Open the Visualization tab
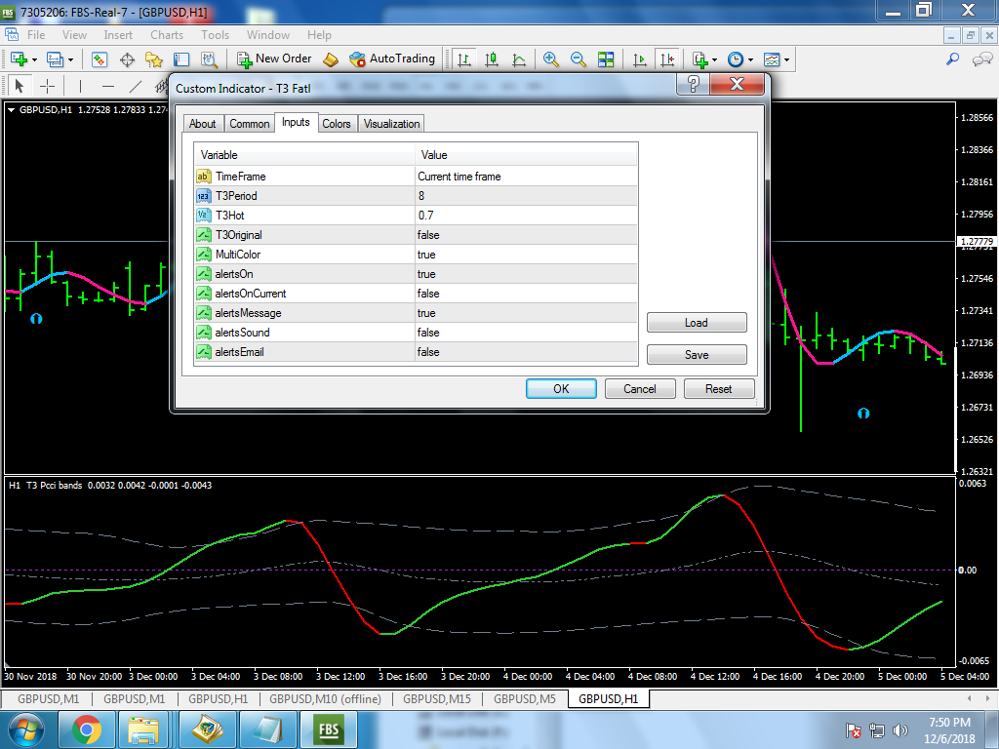The width and height of the screenshot is (999, 749). (391, 124)
